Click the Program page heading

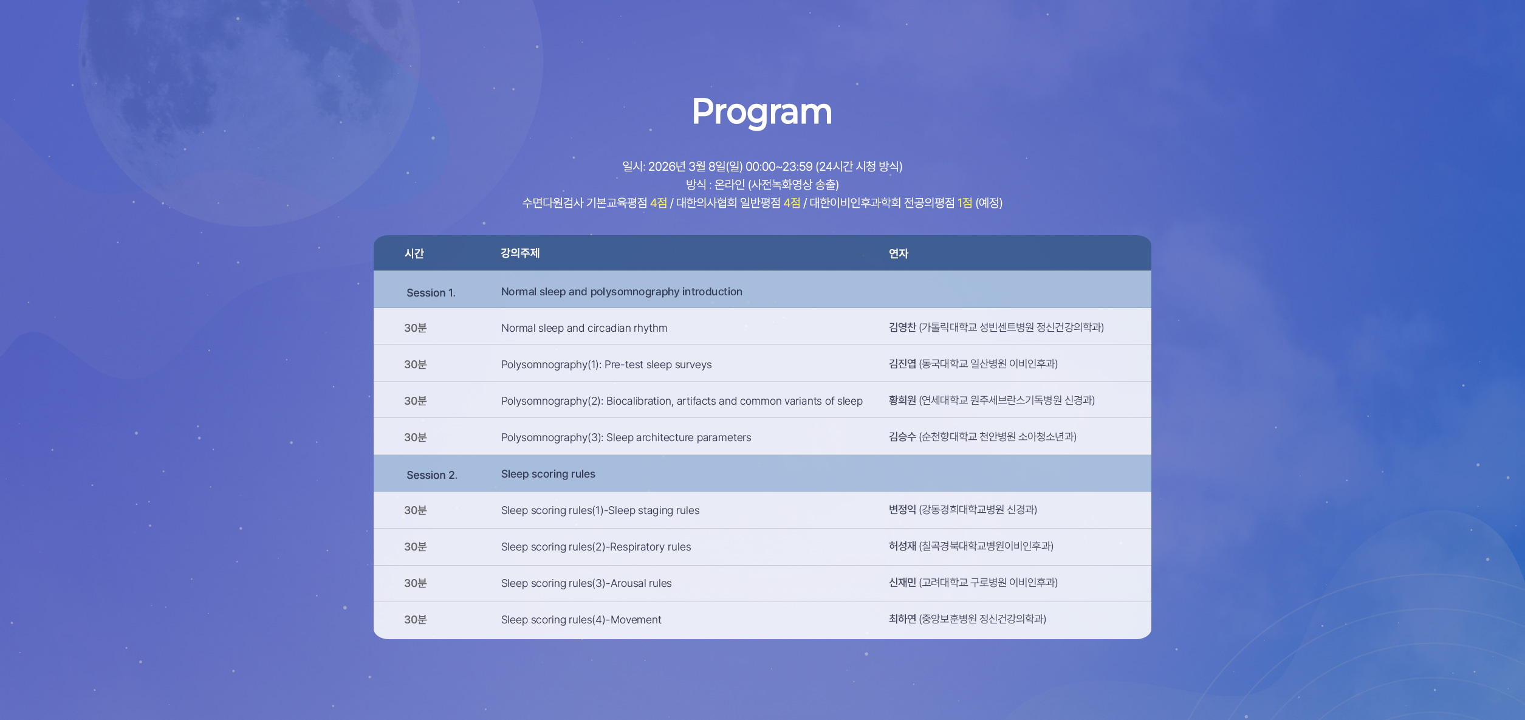pyautogui.click(x=762, y=112)
